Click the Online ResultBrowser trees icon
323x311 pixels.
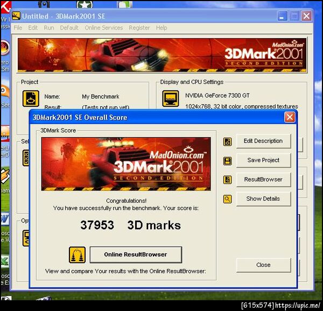(x=77, y=255)
